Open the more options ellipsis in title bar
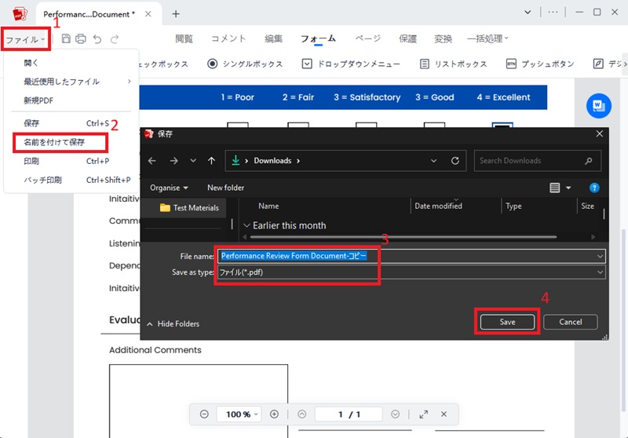The height and width of the screenshot is (438, 628). [553, 13]
